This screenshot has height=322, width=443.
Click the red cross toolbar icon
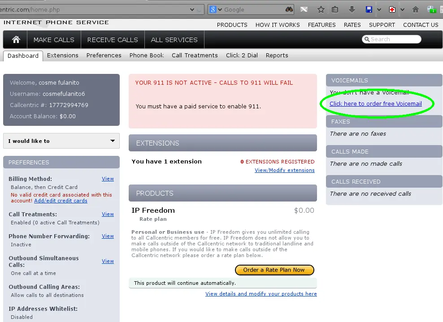pos(392,9)
